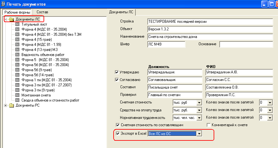Minimize the Печать документов window
This screenshot has height=148, width=278.
click(x=264, y=4)
